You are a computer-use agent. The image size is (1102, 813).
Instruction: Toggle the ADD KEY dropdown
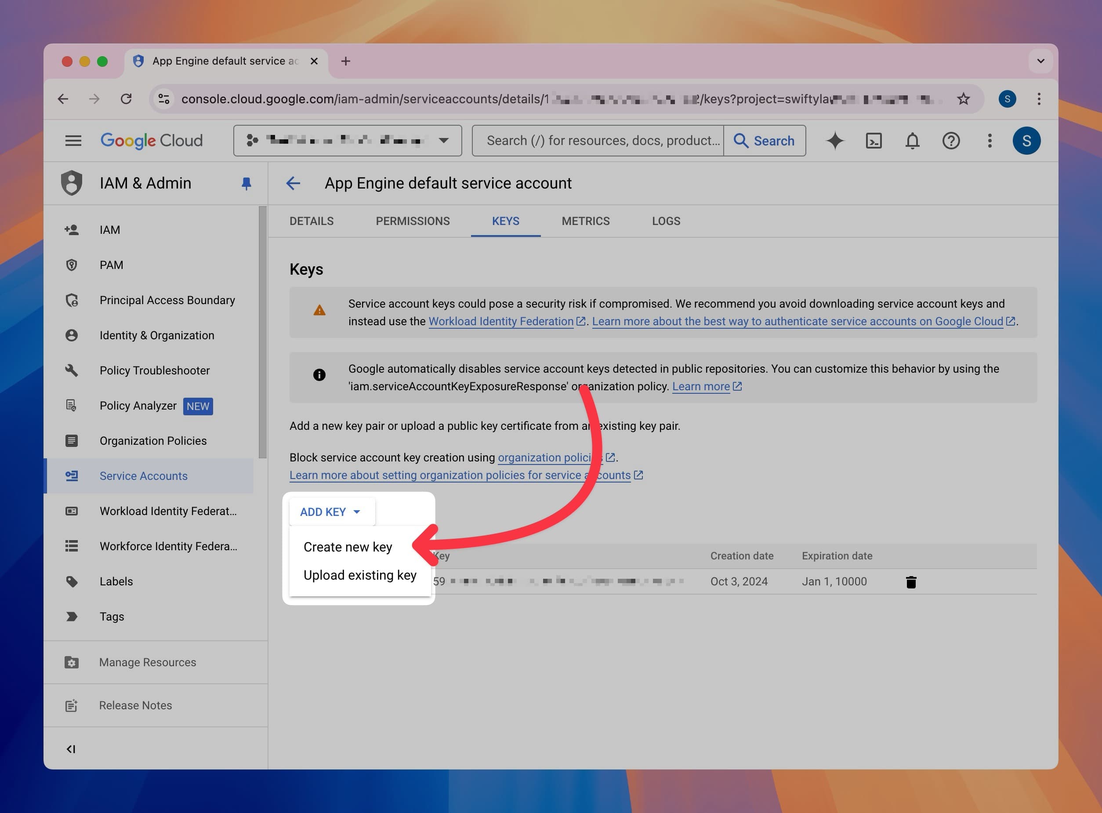332,512
